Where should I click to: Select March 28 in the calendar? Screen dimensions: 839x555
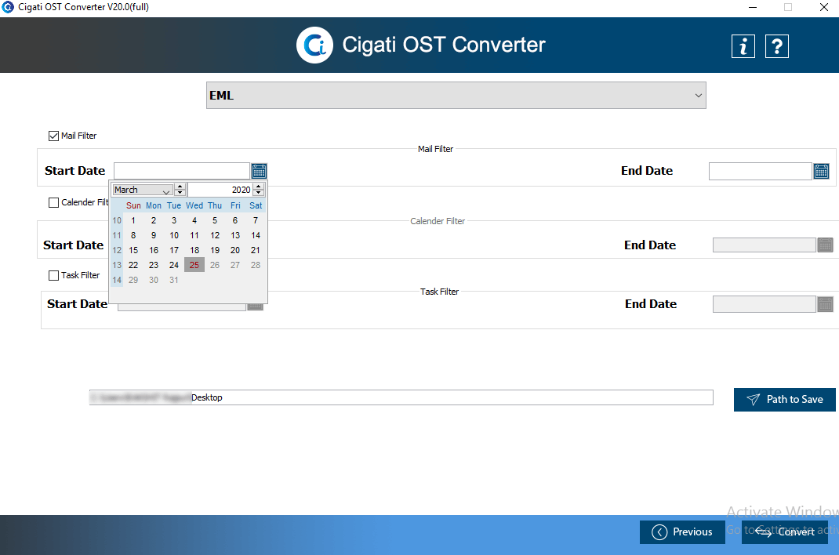[256, 265]
